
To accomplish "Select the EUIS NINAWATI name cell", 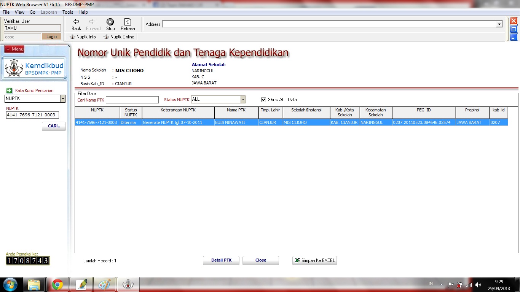I will pyautogui.click(x=236, y=122).
